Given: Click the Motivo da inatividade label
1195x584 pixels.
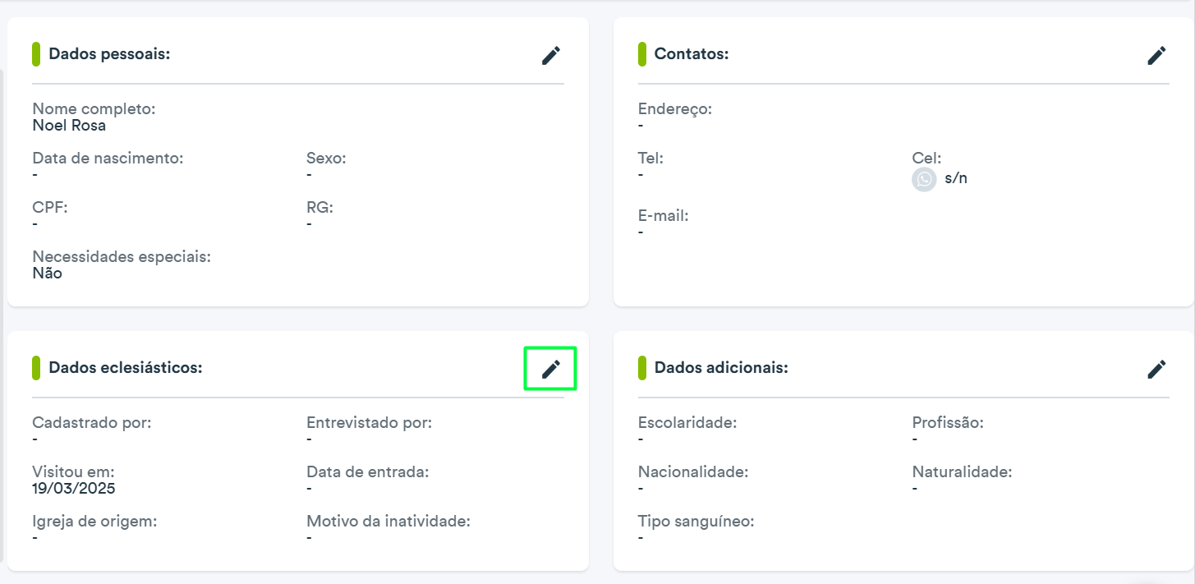Looking at the screenshot, I should (x=388, y=522).
